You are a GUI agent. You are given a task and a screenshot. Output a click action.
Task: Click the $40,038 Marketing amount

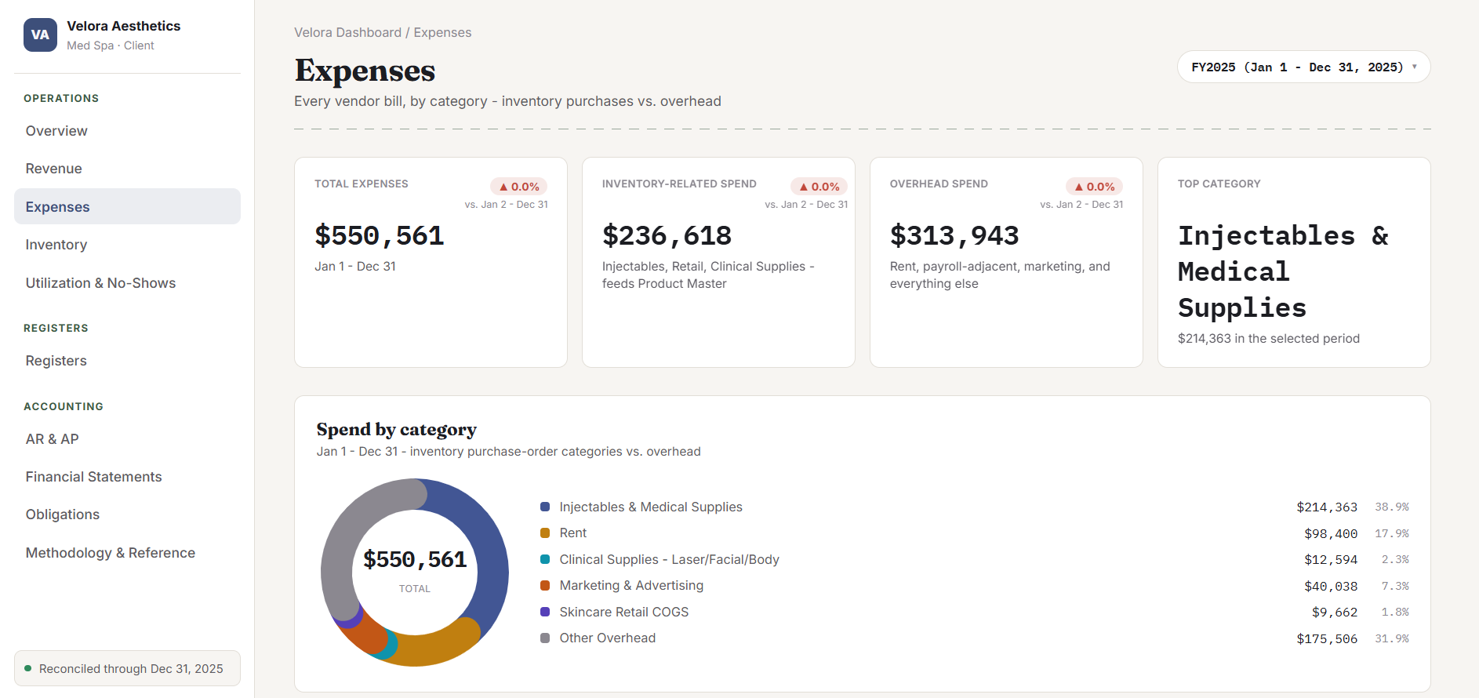tap(1331, 586)
